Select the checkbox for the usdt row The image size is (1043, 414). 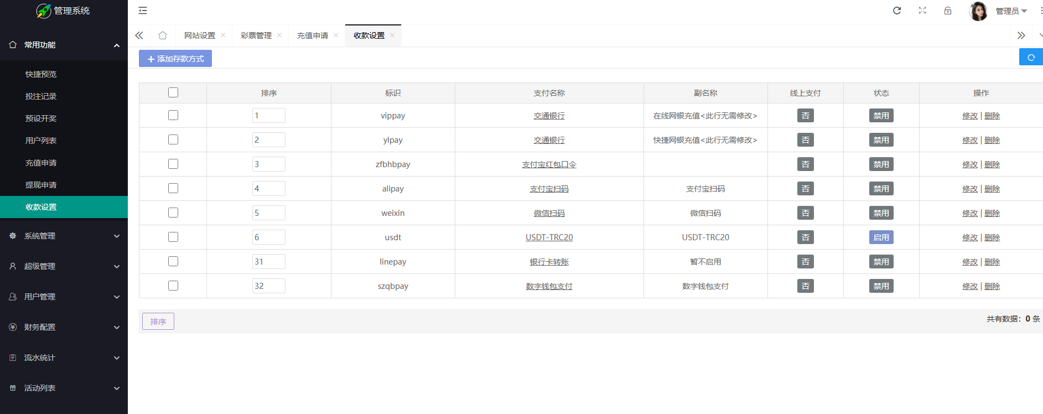(x=173, y=237)
